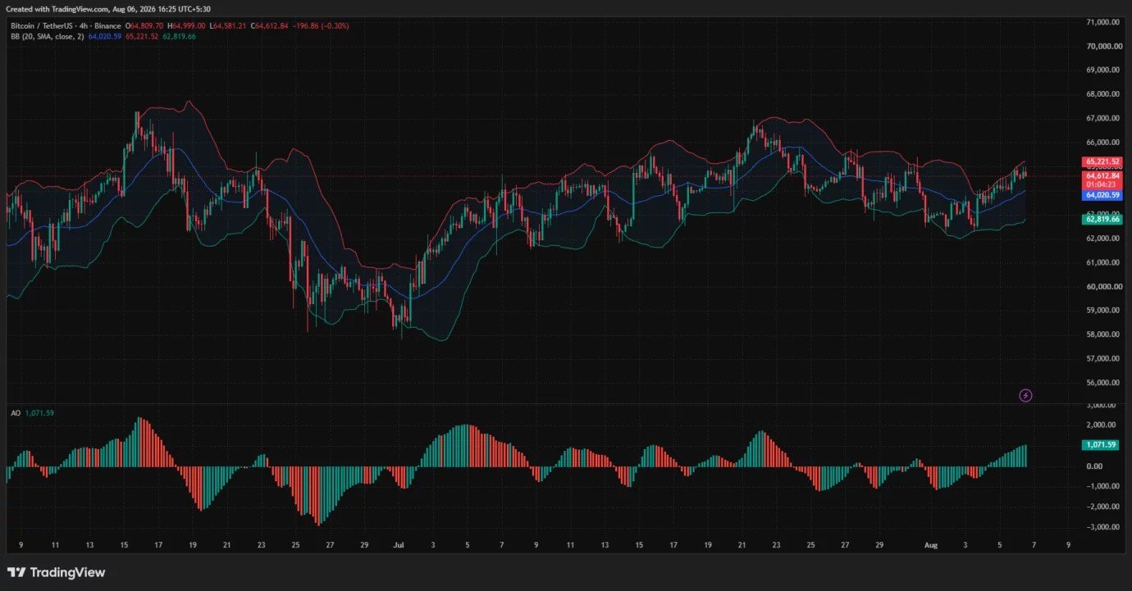The width and height of the screenshot is (1132, 591).
Task: Click the blue 64,020.59 tag on price axis
Action: click(1102, 195)
